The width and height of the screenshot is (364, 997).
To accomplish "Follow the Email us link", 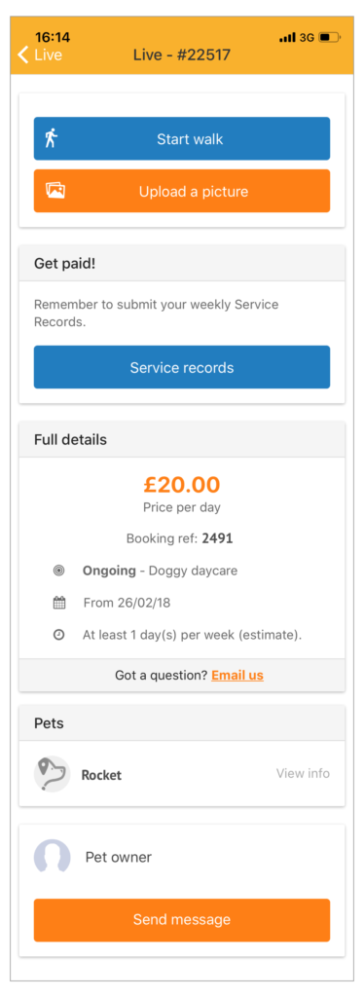I will point(237,676).
